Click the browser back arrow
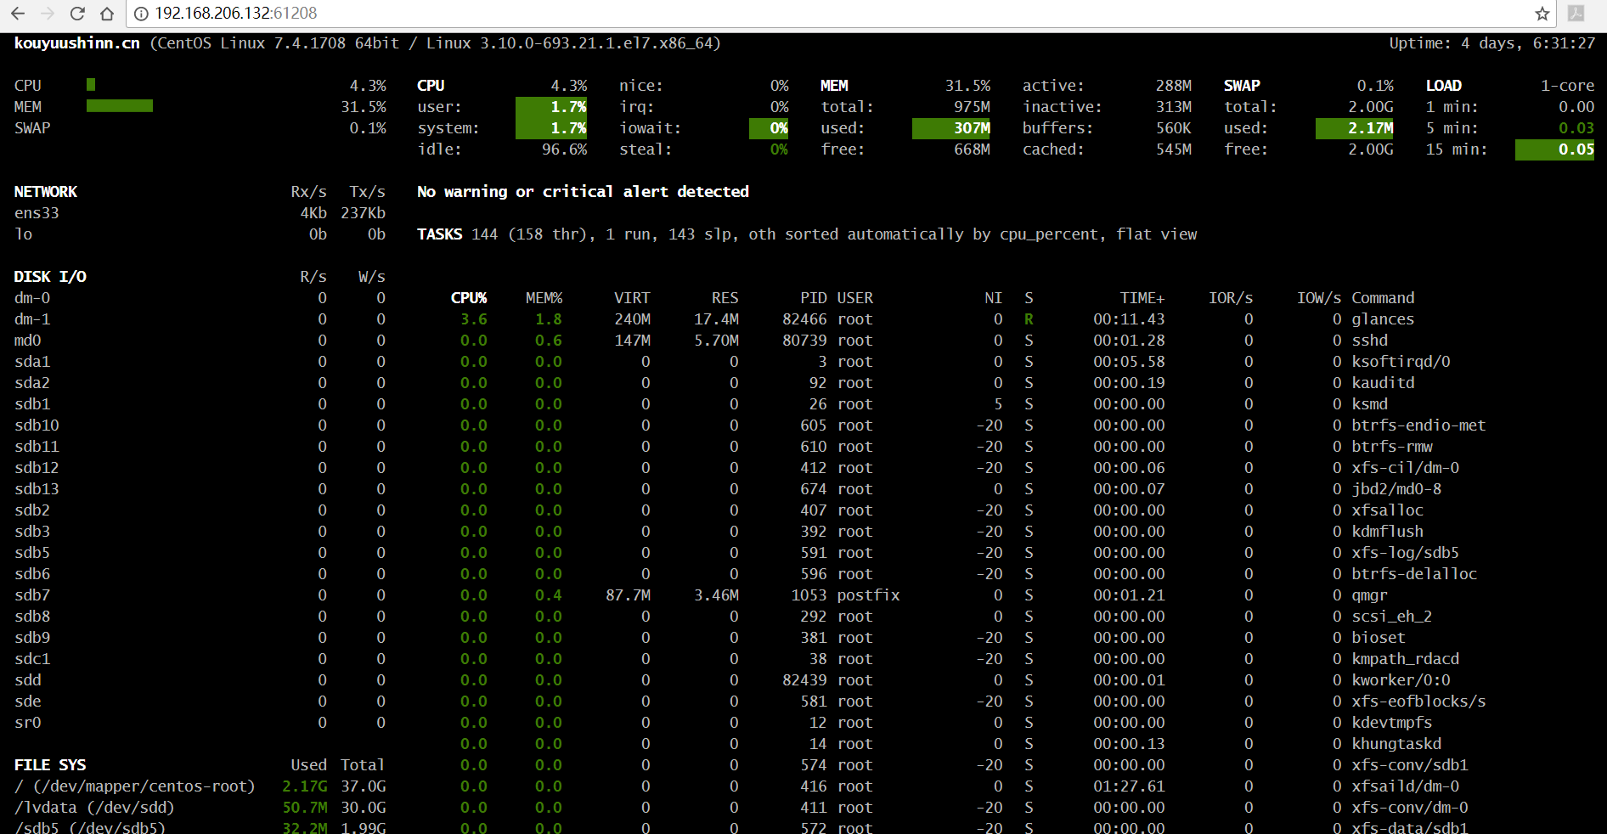This screenshot has width=1607, height=834. coord(18,14)
